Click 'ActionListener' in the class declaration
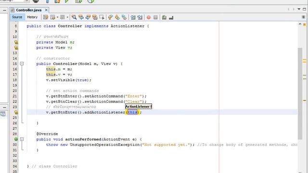Image resolution: width=308 pixels, height=173 pixels. point(128,26)
